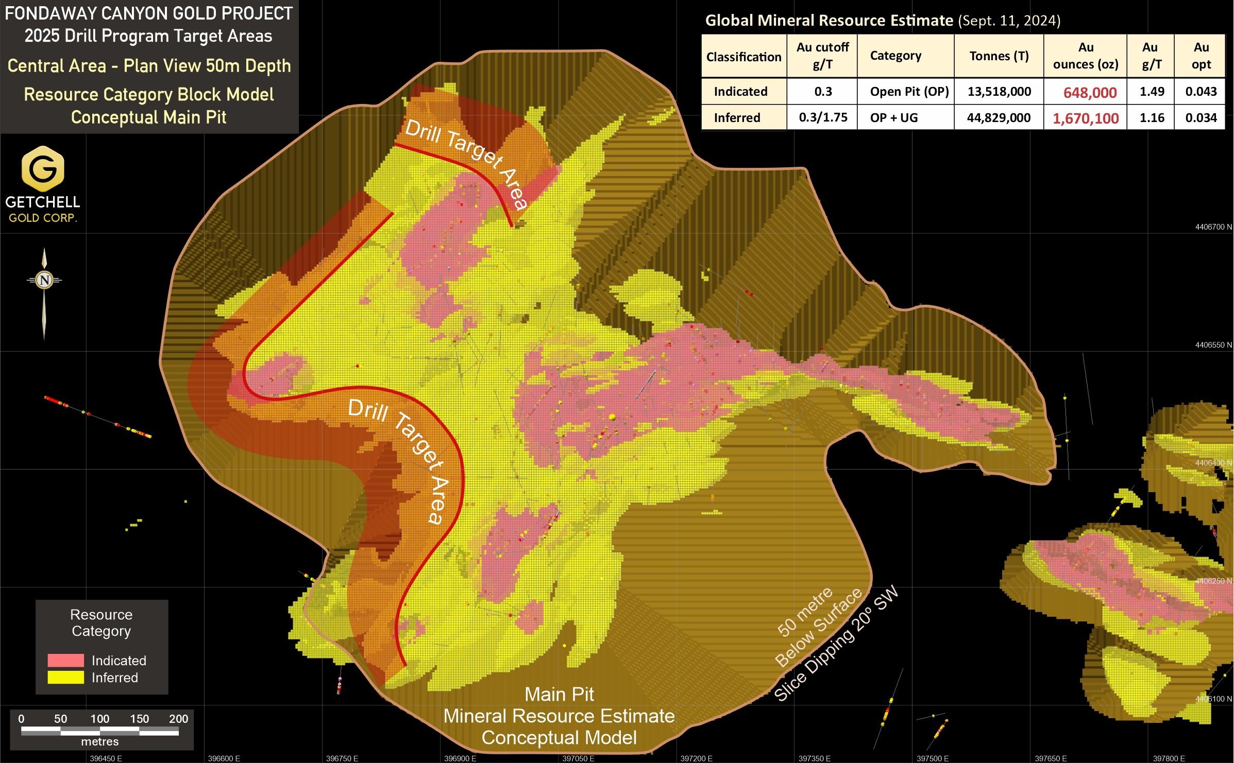
Task: Click the 'FONDAWAY CANYON GOLD PROJECT' title
Action: tap(148, 13)
